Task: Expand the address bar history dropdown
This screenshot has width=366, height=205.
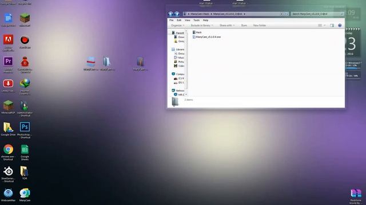Action: tap(281, 14)
